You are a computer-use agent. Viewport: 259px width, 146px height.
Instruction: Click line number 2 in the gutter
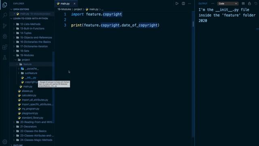pos(65,20)
